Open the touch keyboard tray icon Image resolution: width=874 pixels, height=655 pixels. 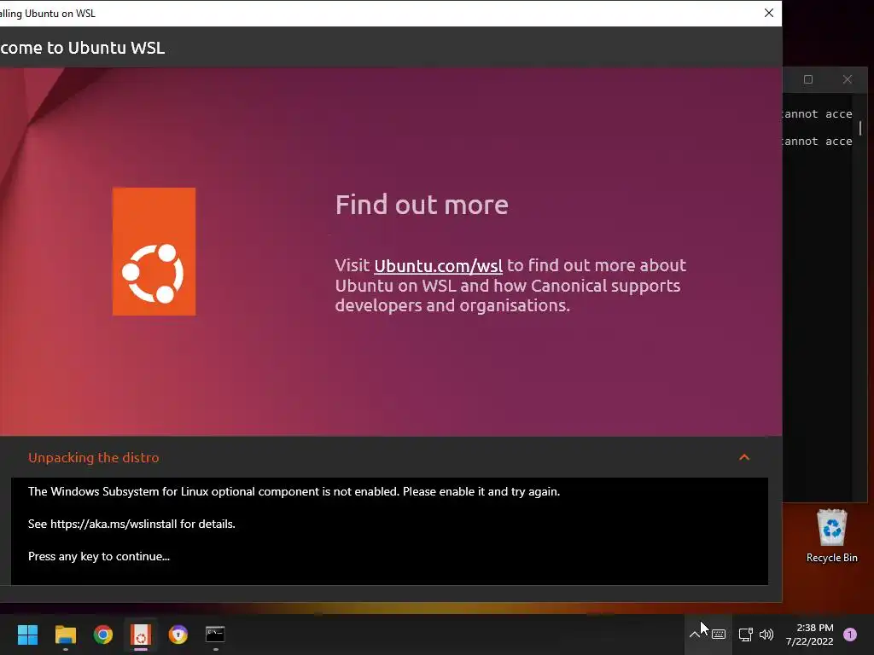(719, 635)
